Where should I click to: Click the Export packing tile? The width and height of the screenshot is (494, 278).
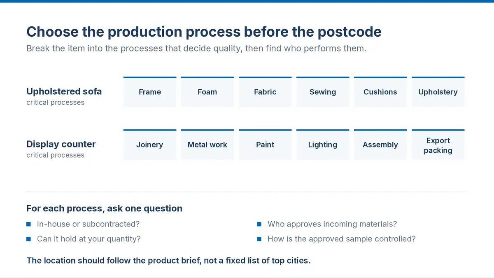(438, 145)
